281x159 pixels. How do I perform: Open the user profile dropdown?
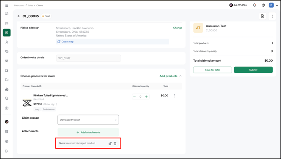click(273, 5)
